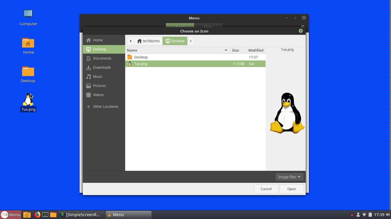The width and height of the screenshot is (391, 219).
Task: Open the Downloads location
Action: tap(102, 67)
